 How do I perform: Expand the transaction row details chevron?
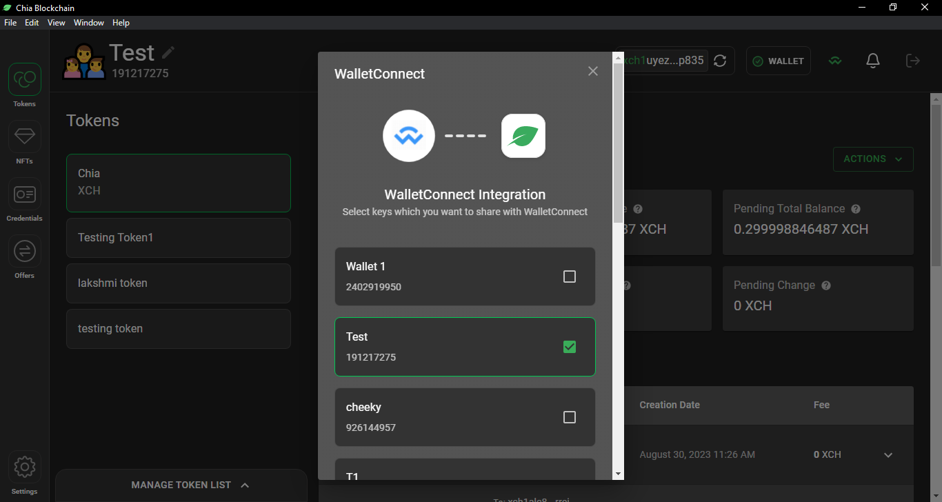(x=888, y=455)
